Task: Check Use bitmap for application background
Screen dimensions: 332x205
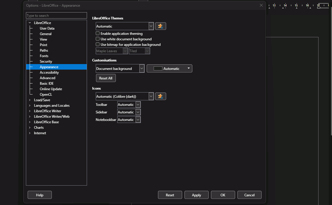Action: 98,45
